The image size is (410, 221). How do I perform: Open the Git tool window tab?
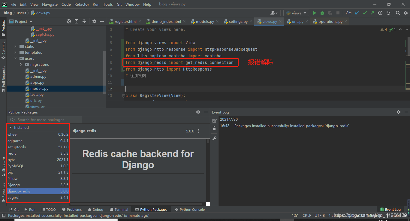(14, 210)
